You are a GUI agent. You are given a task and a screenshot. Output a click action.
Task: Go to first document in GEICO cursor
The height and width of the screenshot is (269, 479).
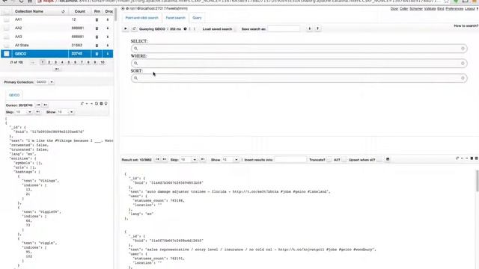[38, 105]
